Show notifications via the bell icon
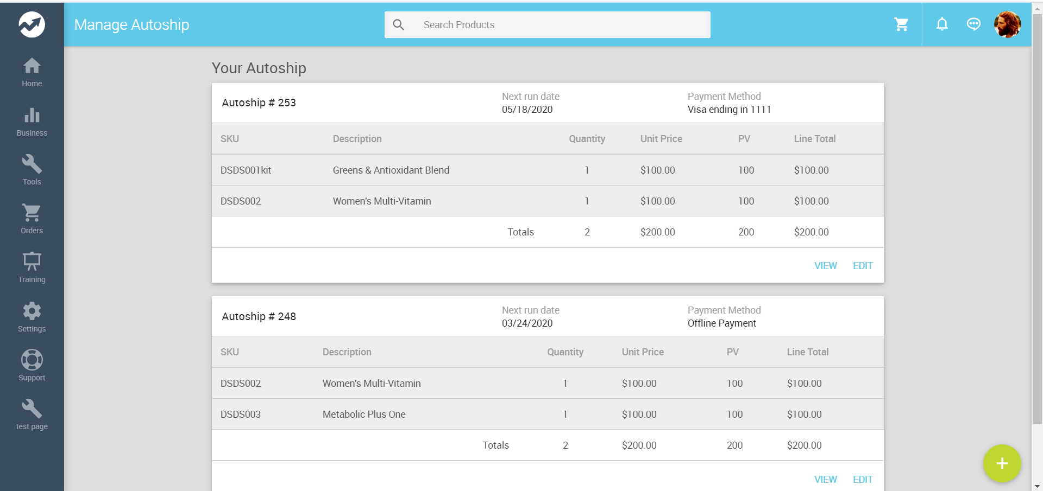This screenshot has width=1043, height=491. (x=942, y=24)
